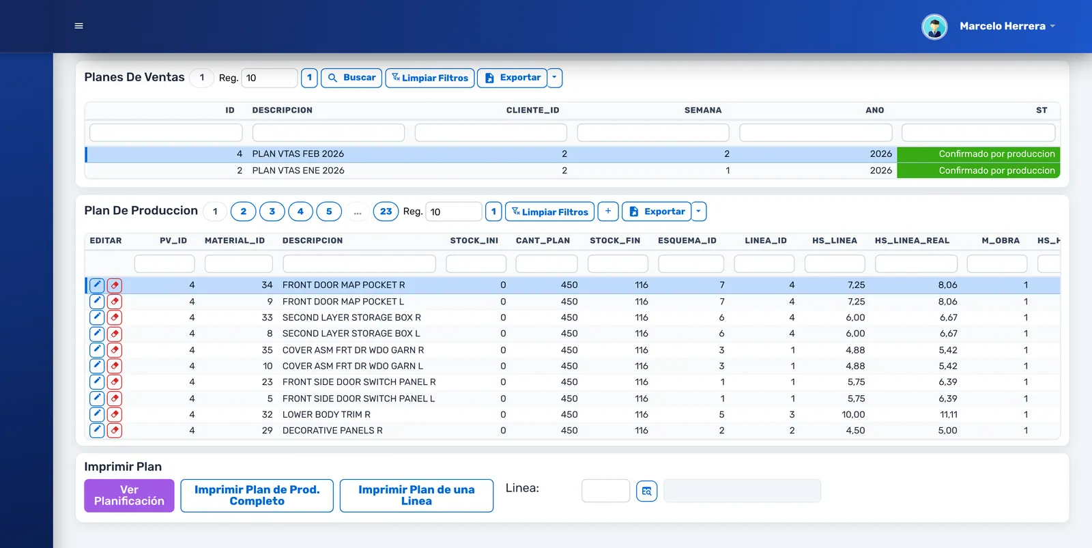Click Marcelo Herrera's profile avatar
The height and width of the screenshot is (548, 1092).
click(934, 27)
